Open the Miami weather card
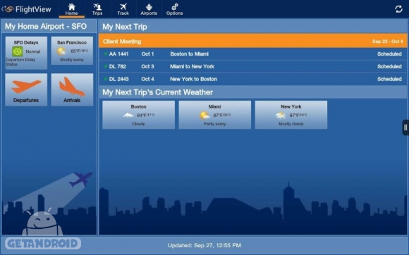This screenshot has width=409, height=255. (214, 115)
